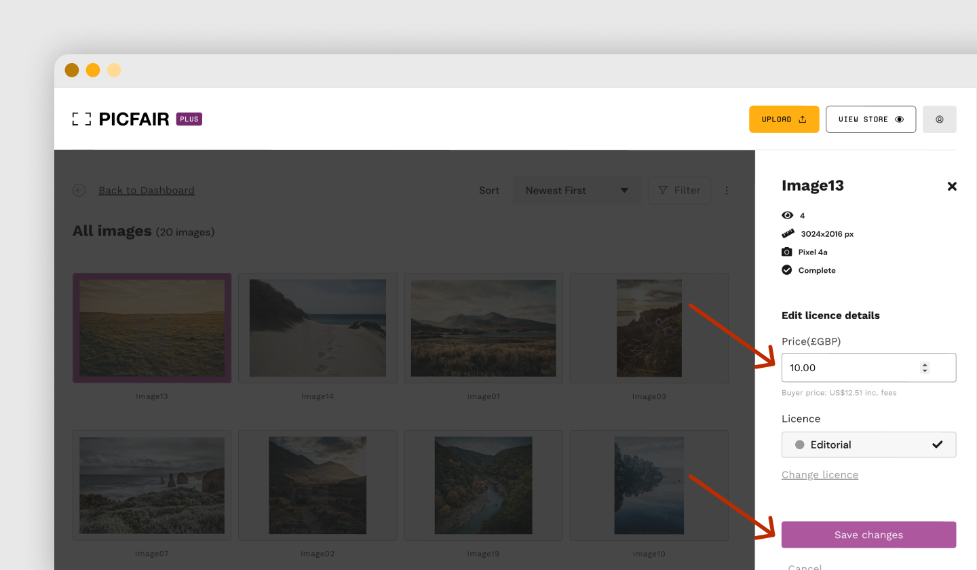
Task: Open the Newest First sort dropdown
Action: coord(577,191)
